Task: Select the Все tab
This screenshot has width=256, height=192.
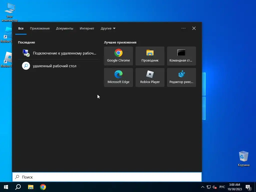Action: pyautogui.click(x=21, y=28)
